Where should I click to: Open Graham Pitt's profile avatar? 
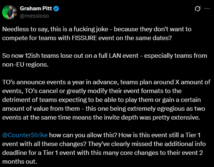(10, 12)
